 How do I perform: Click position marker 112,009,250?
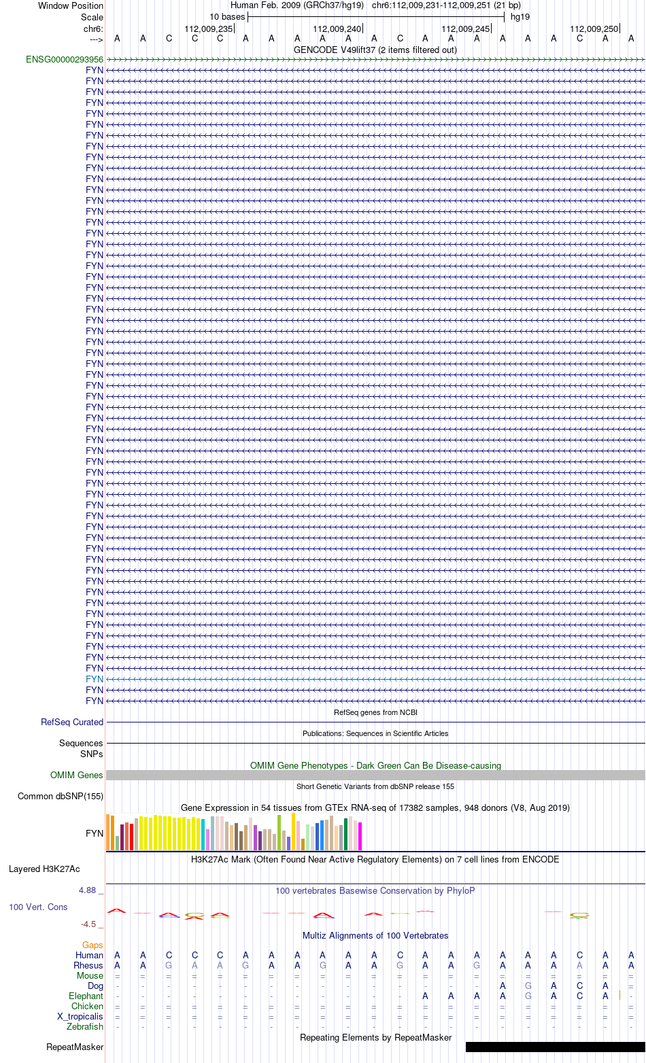(594, 29)
